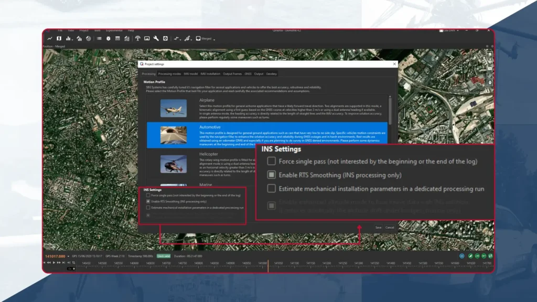Click the bug-shaped icon in toolbar
537x302 pixels.
pos(108,38)
